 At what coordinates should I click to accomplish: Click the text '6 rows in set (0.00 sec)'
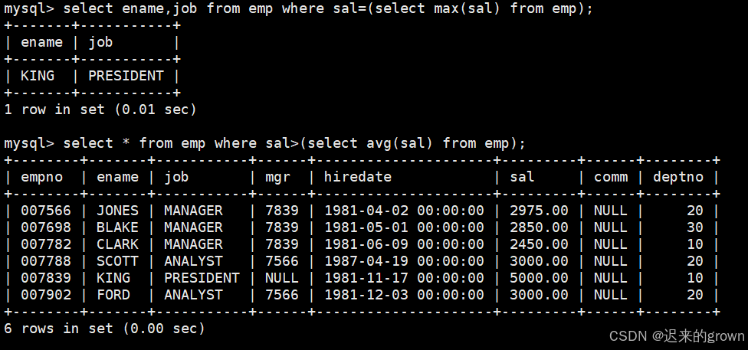104,329
